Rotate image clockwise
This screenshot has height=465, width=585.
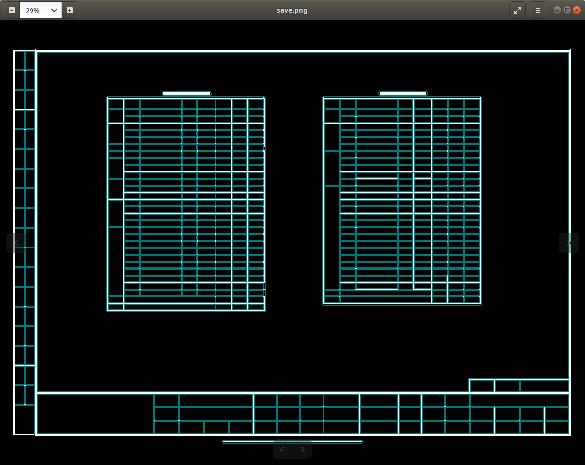(x=302, y=449)
